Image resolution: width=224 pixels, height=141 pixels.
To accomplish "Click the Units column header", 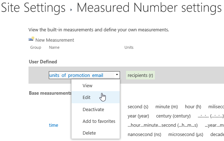I will pos(129,47).
